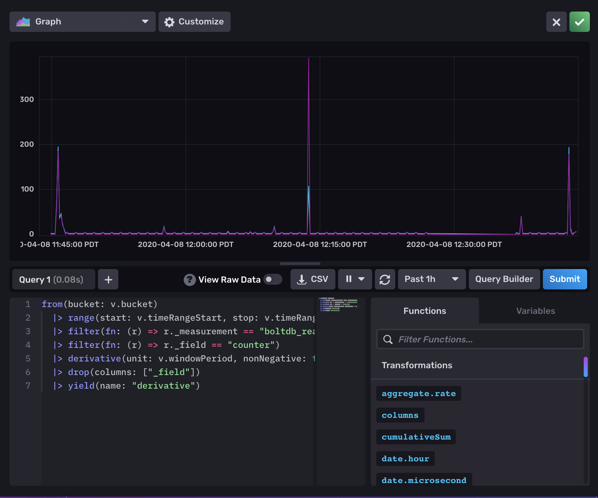Insert the aggregate.rate function

coord(418,393)
